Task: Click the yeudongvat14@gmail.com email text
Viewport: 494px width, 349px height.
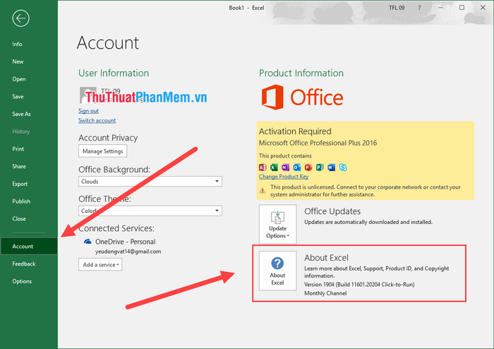Action: 128,252
